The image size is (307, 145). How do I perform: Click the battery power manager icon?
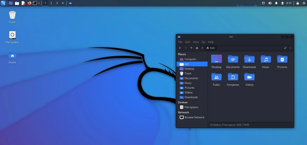(282, 3)
